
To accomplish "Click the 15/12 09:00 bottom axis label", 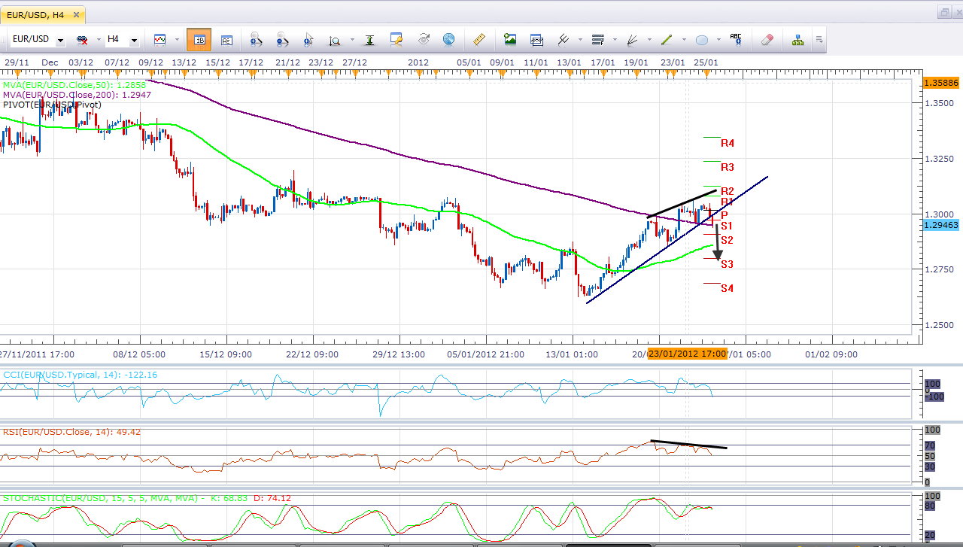I will click(226, 354).
